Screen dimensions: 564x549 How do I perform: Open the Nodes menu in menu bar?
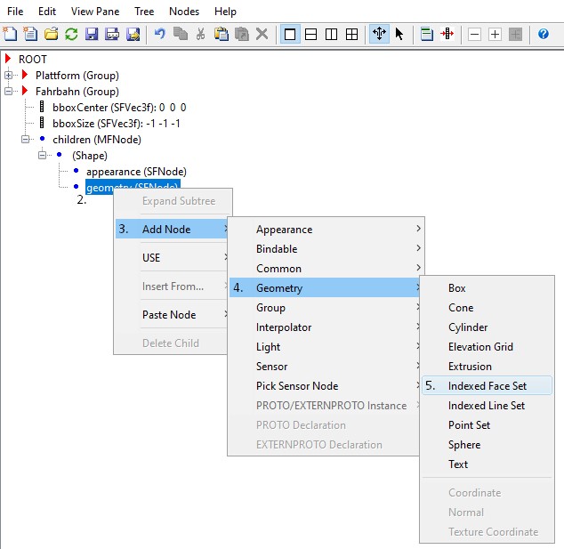184,12
